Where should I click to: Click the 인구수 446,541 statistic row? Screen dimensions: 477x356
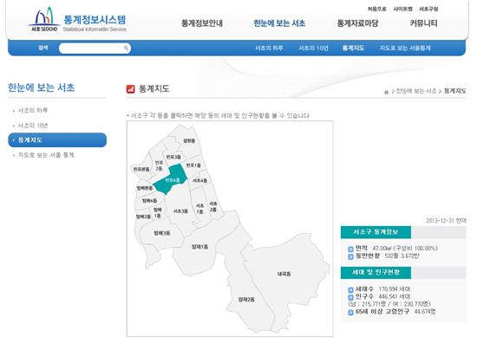coord(379,296)
